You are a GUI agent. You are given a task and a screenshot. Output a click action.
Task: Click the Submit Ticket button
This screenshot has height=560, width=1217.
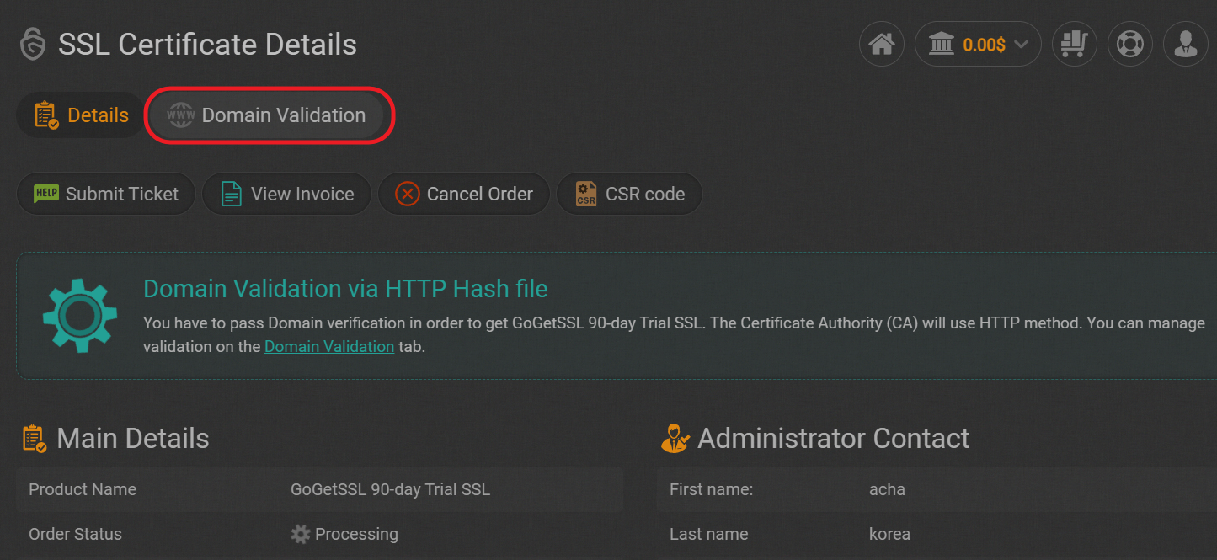[106, 194]
